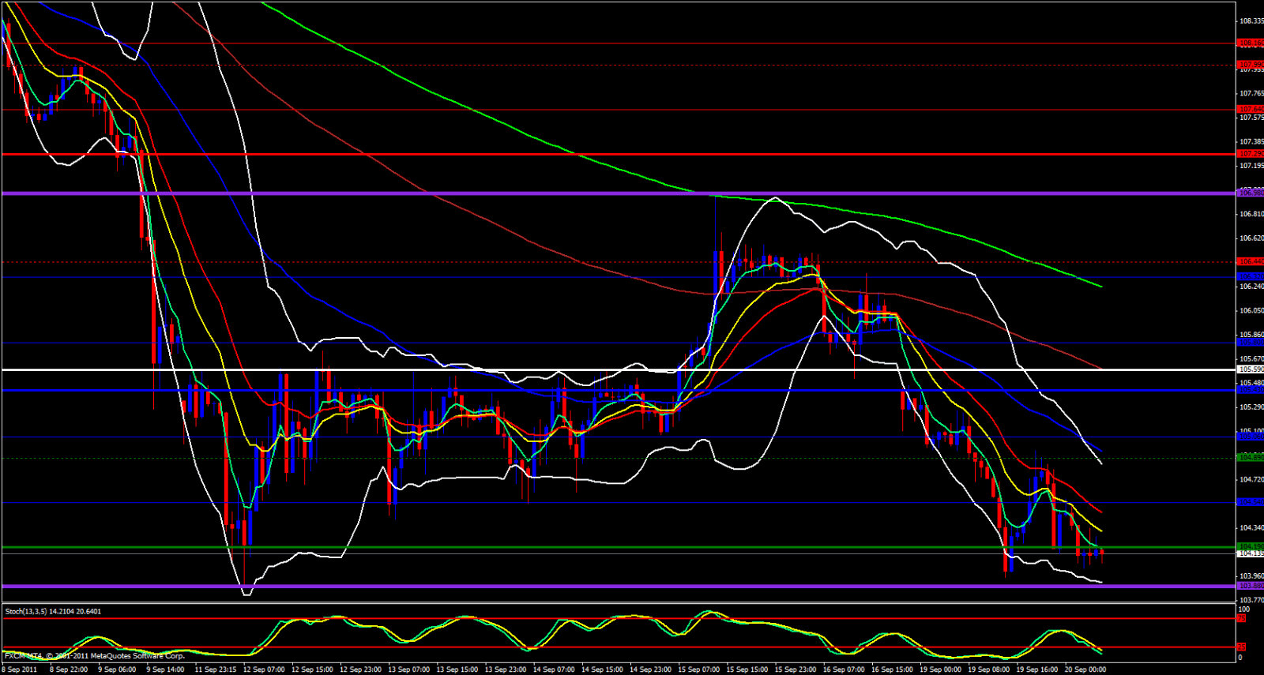1264x675 pixels.
Task: Select the white 105.590 price level tag
Action: (1251, 369)
